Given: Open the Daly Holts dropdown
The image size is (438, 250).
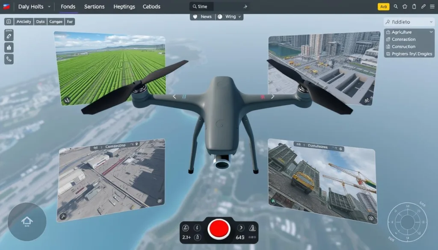Looking at the screenshot, I should click(34, 6).
